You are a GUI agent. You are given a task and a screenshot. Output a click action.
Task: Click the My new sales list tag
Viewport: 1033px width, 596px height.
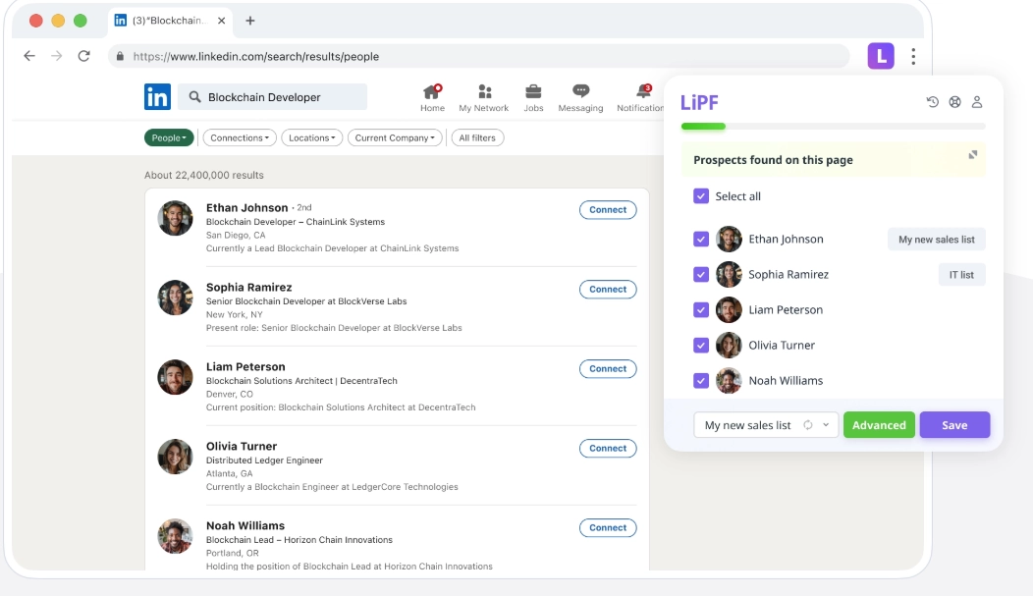point(936,239)
